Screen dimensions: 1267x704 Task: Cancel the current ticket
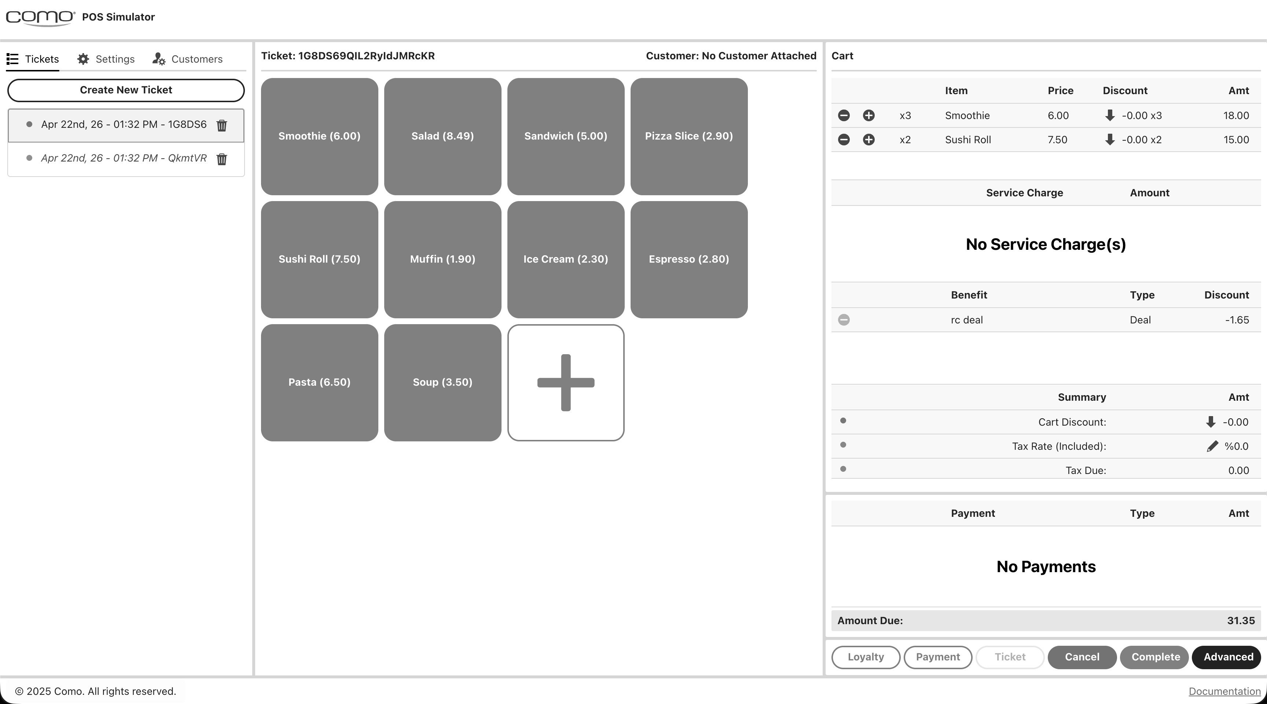click(x=1082, y=657)
